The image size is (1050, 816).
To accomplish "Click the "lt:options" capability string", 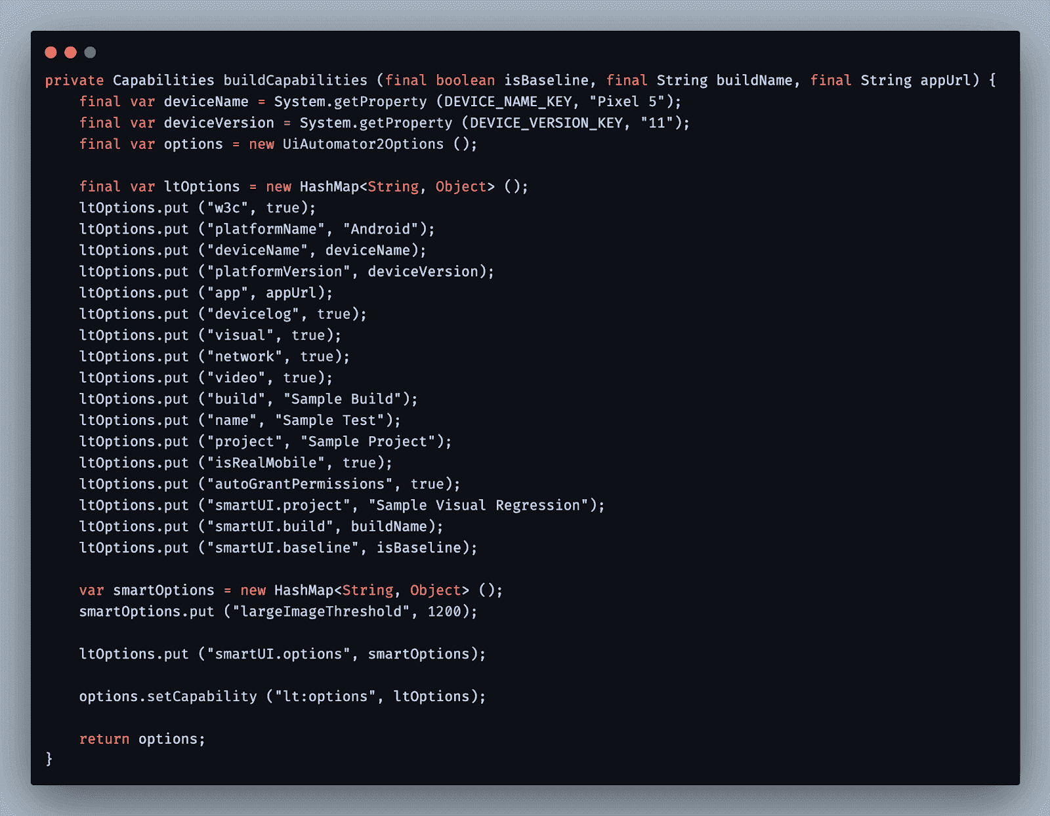I will pos(325,697).
